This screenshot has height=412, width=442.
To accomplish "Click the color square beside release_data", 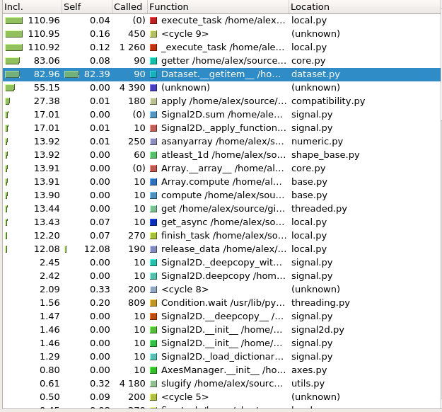I will tap(153, 249).
